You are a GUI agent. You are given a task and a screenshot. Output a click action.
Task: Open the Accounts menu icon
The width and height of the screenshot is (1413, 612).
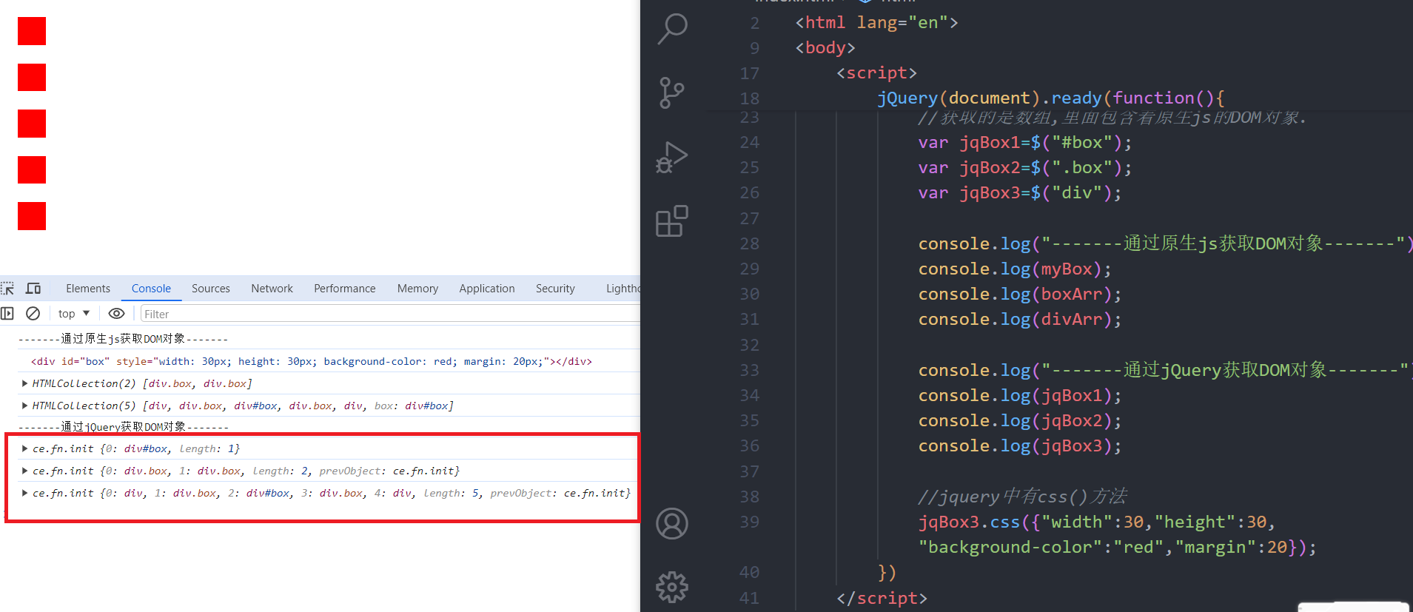[672, 523]
